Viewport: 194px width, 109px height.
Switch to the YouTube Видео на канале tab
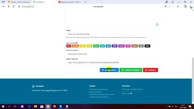click(70, 2)
